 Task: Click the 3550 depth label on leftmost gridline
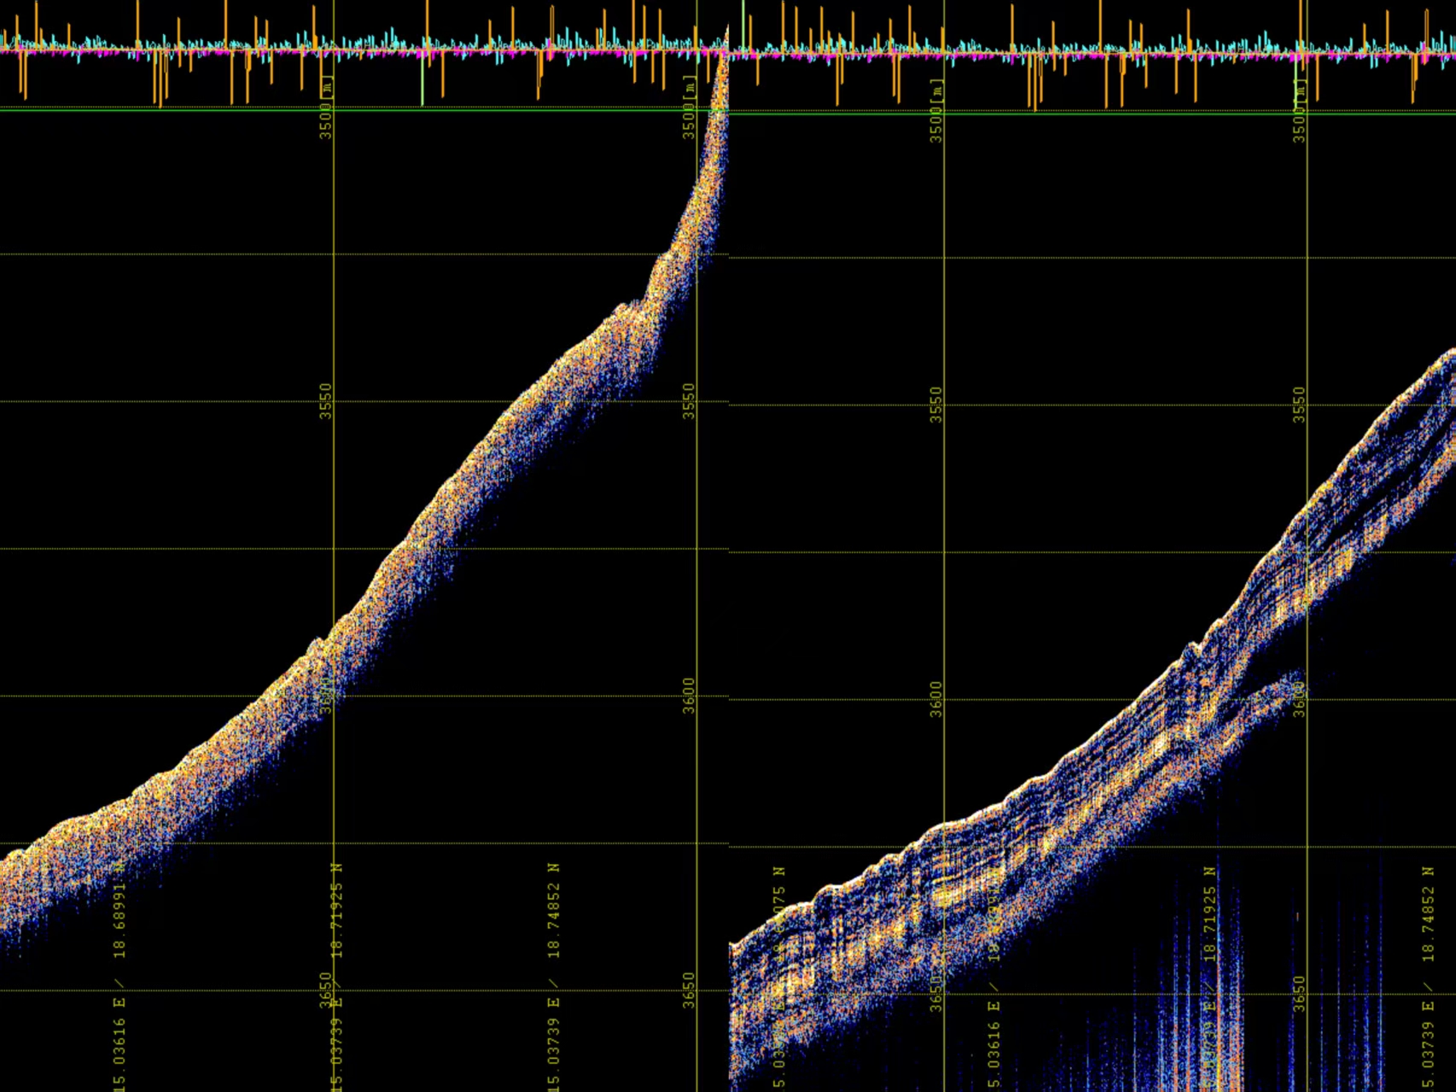[325, 400]
